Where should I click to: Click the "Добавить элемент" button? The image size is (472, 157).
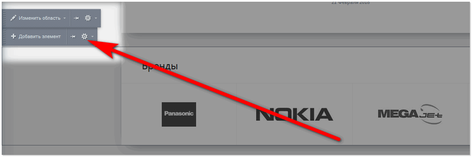36,37
